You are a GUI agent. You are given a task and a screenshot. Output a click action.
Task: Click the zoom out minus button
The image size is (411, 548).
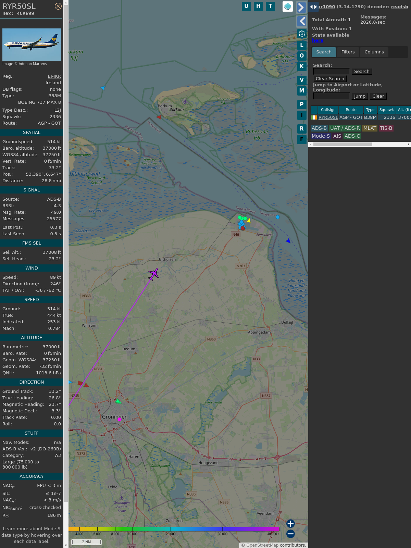click(290, 534)
